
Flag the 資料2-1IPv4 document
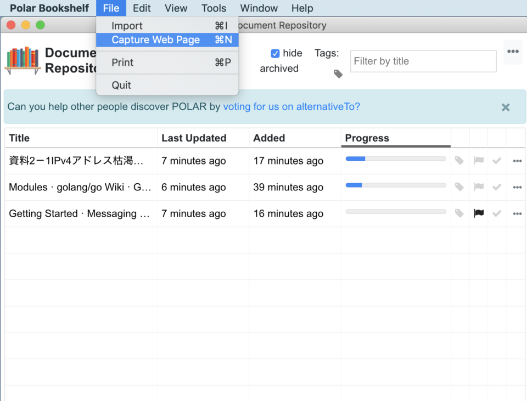pyautogui.click(x=479, y=161)
